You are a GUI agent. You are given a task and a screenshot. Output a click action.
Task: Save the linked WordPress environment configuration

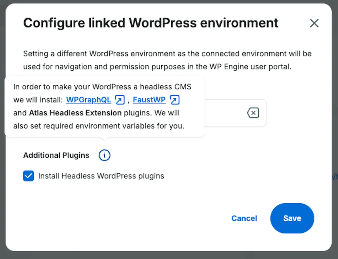coord(292,218)
